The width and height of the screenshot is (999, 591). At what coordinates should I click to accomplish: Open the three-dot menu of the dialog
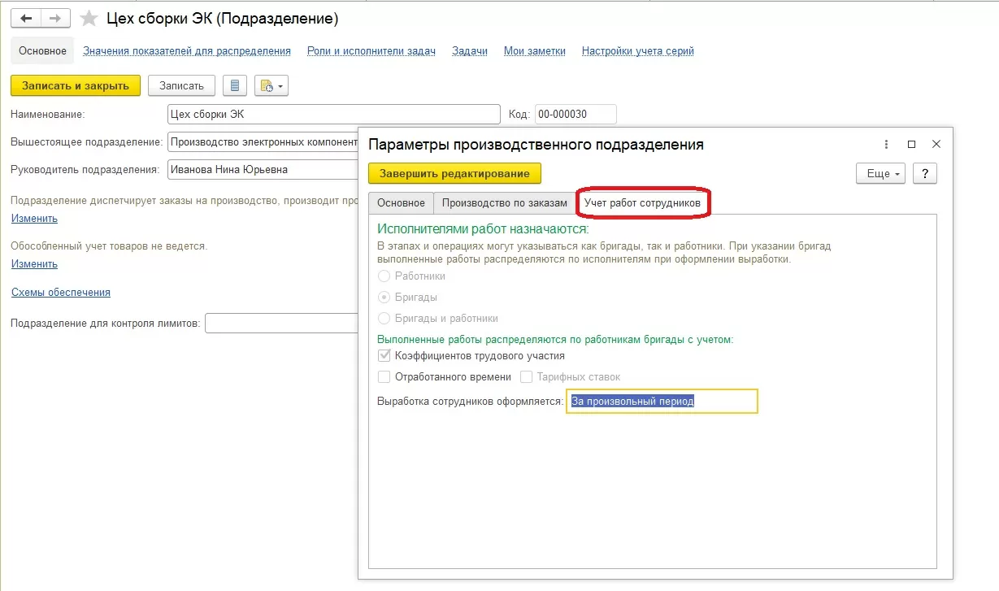pyautogui.click(x=887, y=144)
